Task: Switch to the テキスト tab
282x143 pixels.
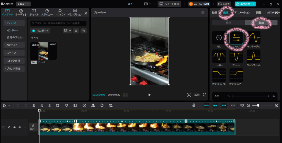Action: coord(34,13)
